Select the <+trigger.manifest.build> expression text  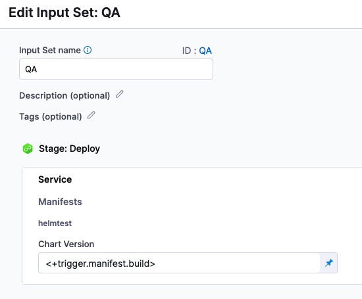(101, 264)
